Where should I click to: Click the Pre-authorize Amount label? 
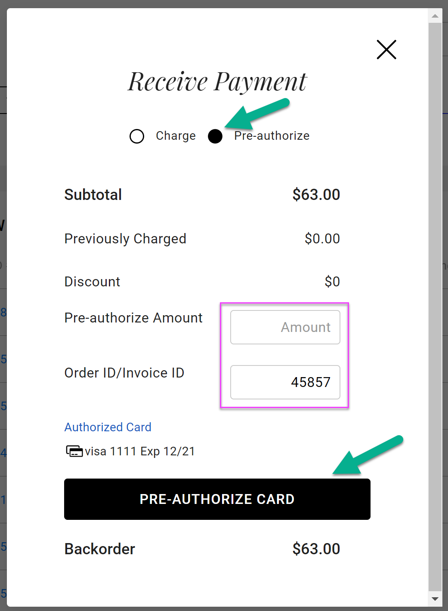tap(133, 318)
